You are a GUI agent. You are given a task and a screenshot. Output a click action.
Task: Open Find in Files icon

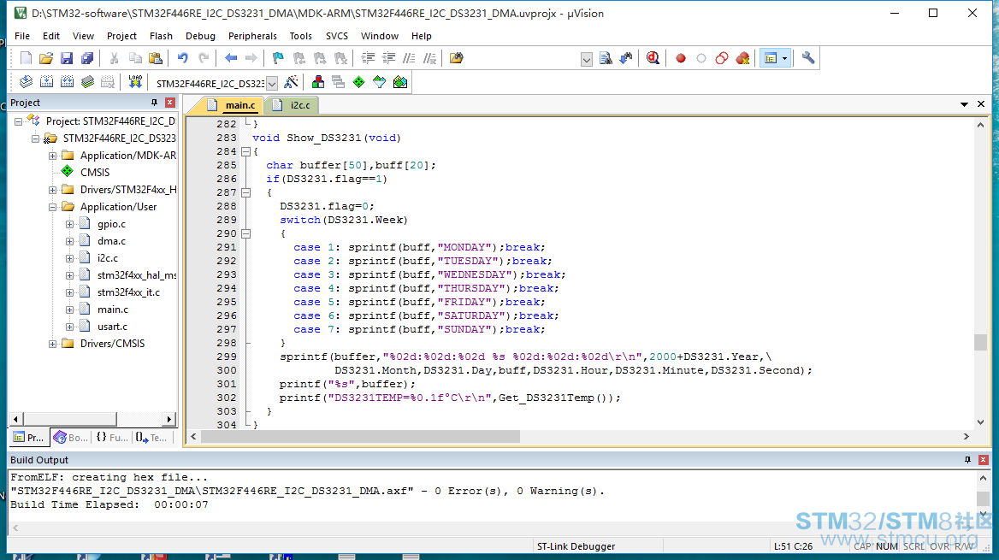(x=606, y=59)
